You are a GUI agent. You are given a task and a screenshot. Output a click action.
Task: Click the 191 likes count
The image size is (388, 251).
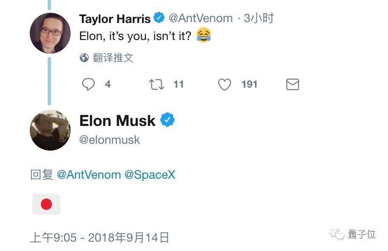coord(249,84)
